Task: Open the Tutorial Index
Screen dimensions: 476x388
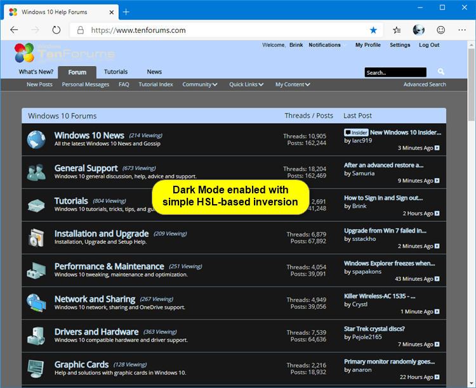Action: (155, 84)
